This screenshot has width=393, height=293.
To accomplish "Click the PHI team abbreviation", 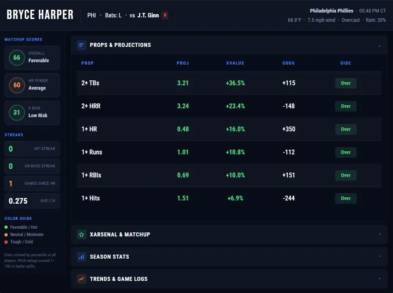I will coord(91,15).
